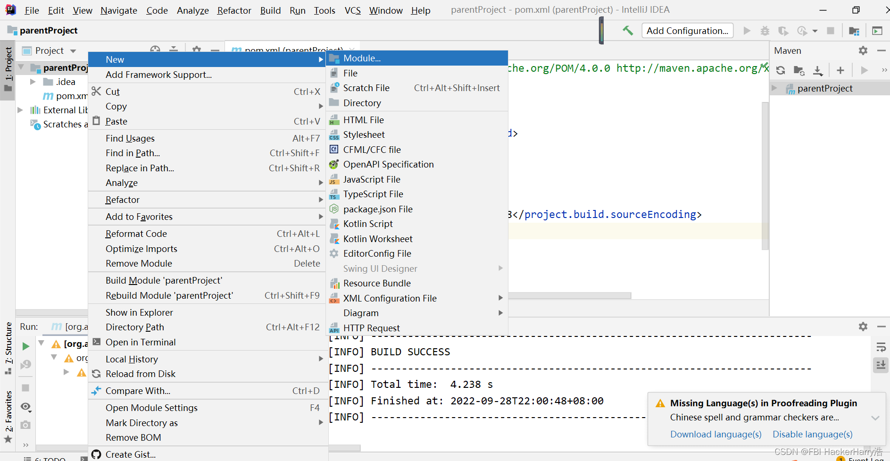Toggle the 1: Project side tool window
The image size is (890, 461).
tap(8, 70)
